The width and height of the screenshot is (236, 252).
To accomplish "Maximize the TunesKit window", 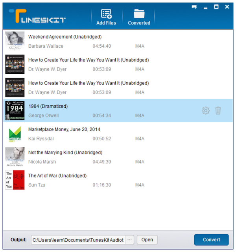I will [x=216, y=7].
